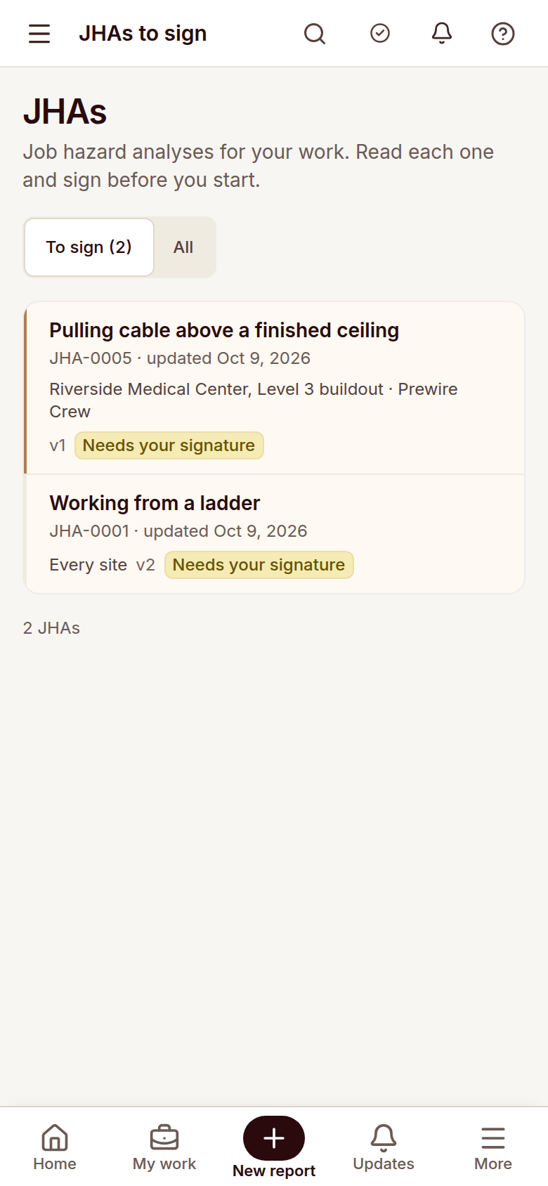Open Working from a ladder JHA
The width and height of the screenshot is (548, 1186).
click(275, 534)
